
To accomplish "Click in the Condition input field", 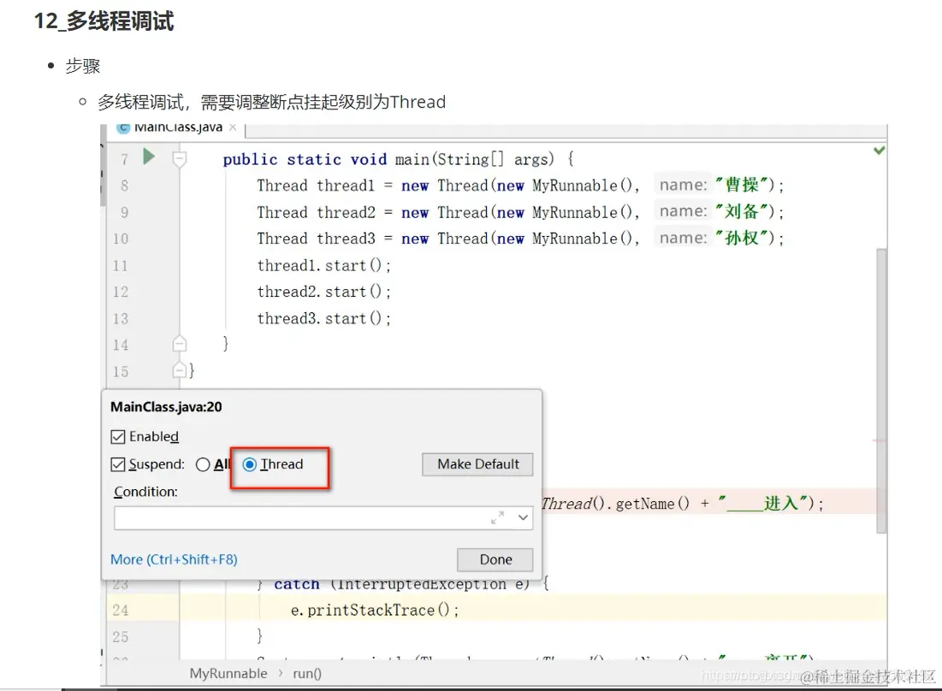I will (x=323, y=517).
